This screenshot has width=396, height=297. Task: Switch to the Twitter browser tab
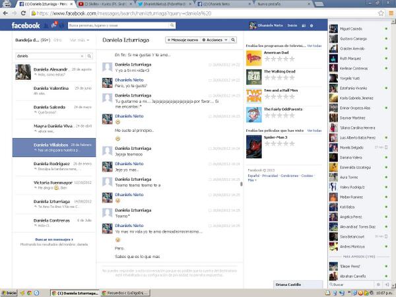pyautogui.click(x=164, y=4)
